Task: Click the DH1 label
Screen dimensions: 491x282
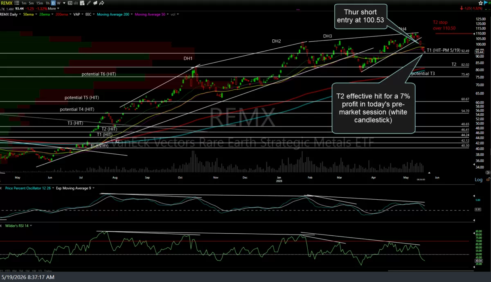Action: pos(188,59)
